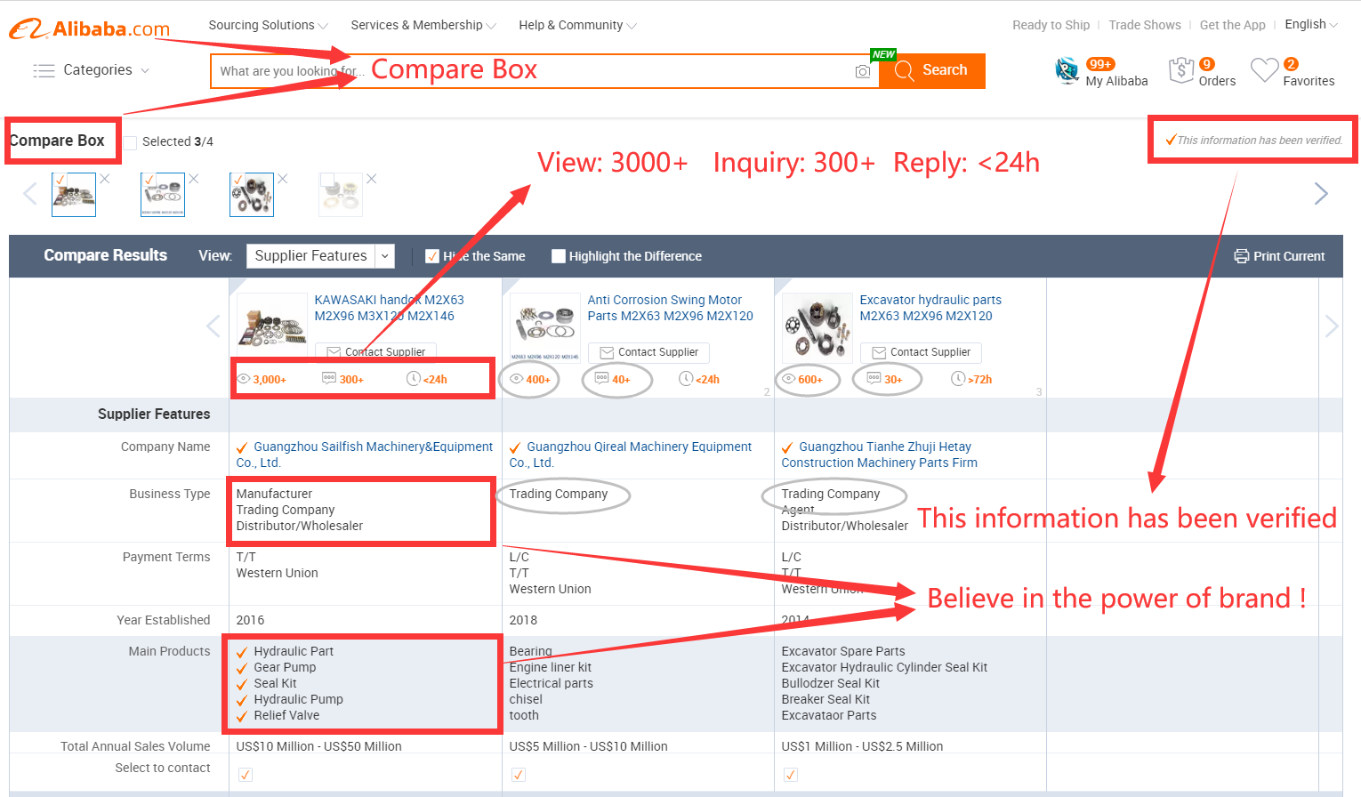1361x797 pixels.
Task: Open Guangzhou Qireal Machinery Equipment company link
Action: pyautogui.click(x=639, y=447)
